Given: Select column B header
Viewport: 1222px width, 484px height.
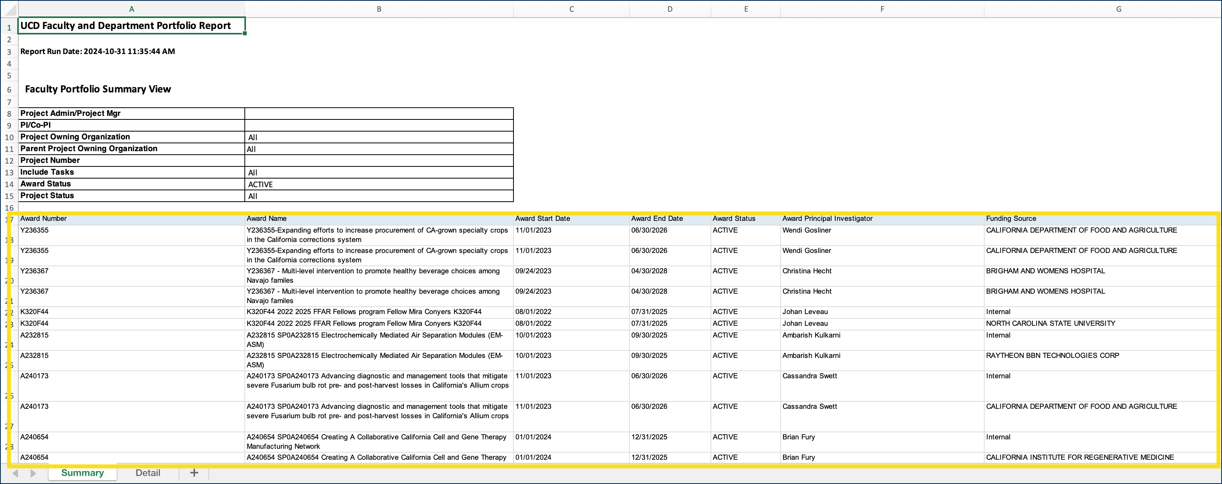Looking at the screenshot, I should coord(379,9).
